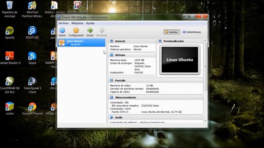This screenshot has height=148, width=264.
Task: Click 'Linux Ubuntu.vdi' storage entry
Action: point(161,112)
